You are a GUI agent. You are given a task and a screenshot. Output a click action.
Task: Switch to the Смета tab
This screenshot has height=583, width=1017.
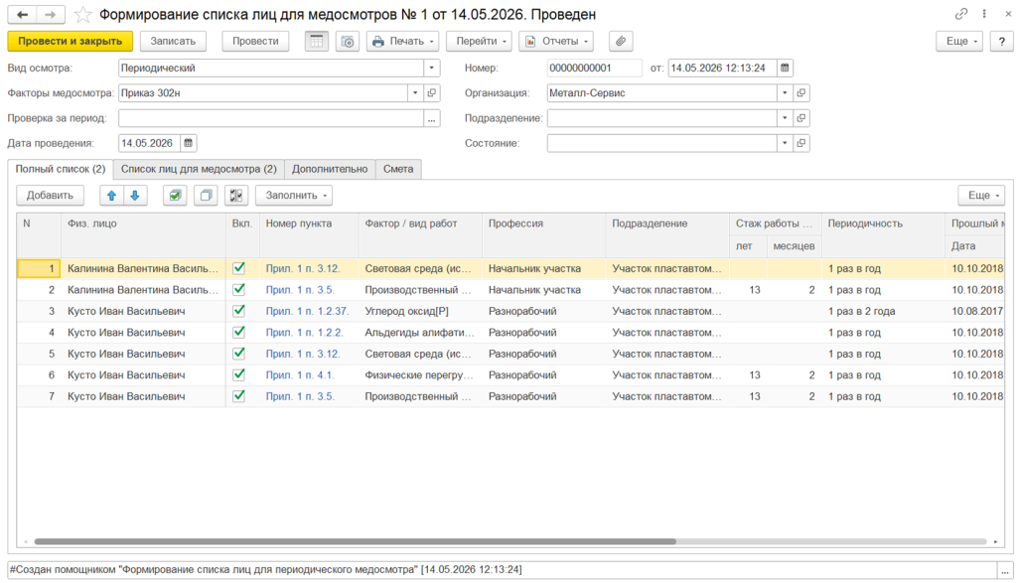pos(398,169)
